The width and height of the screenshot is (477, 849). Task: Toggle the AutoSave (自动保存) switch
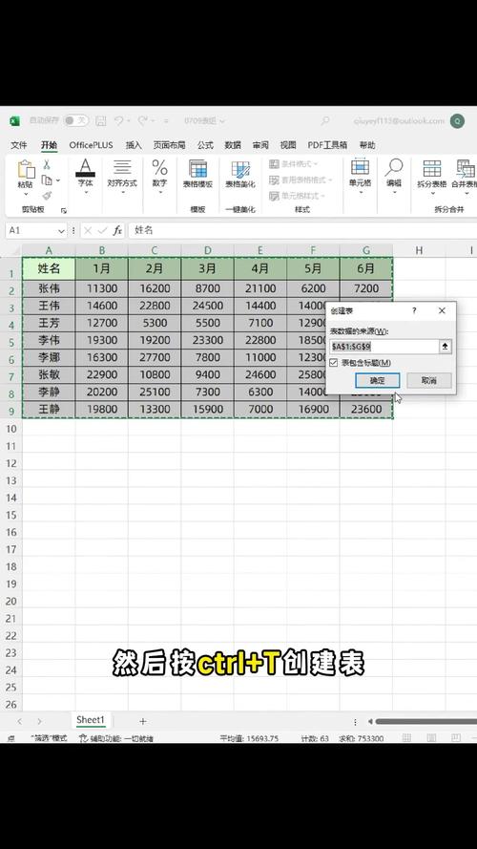76,120
